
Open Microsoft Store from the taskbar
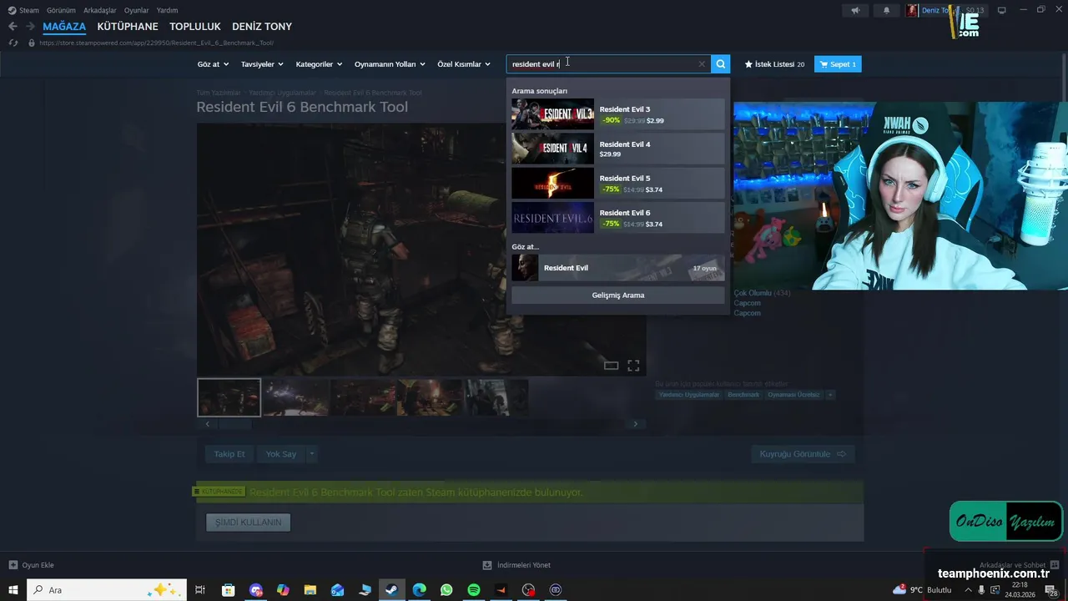pos(228,590)
